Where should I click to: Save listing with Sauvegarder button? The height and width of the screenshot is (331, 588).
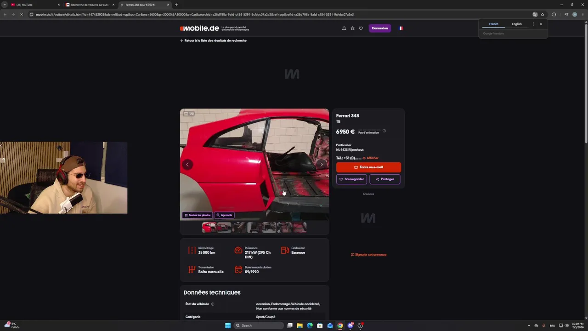[351, 179]
